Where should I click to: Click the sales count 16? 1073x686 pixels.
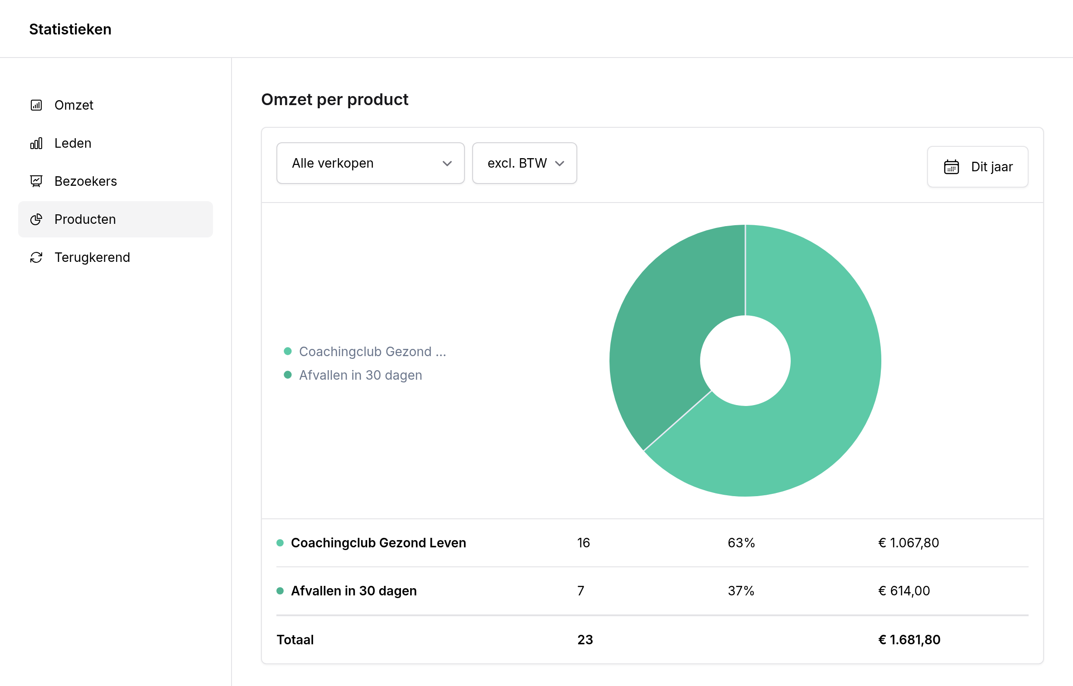click(x=584, y=543)
